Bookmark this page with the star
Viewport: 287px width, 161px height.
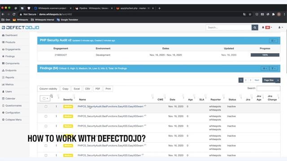click(x=250, y=14)
